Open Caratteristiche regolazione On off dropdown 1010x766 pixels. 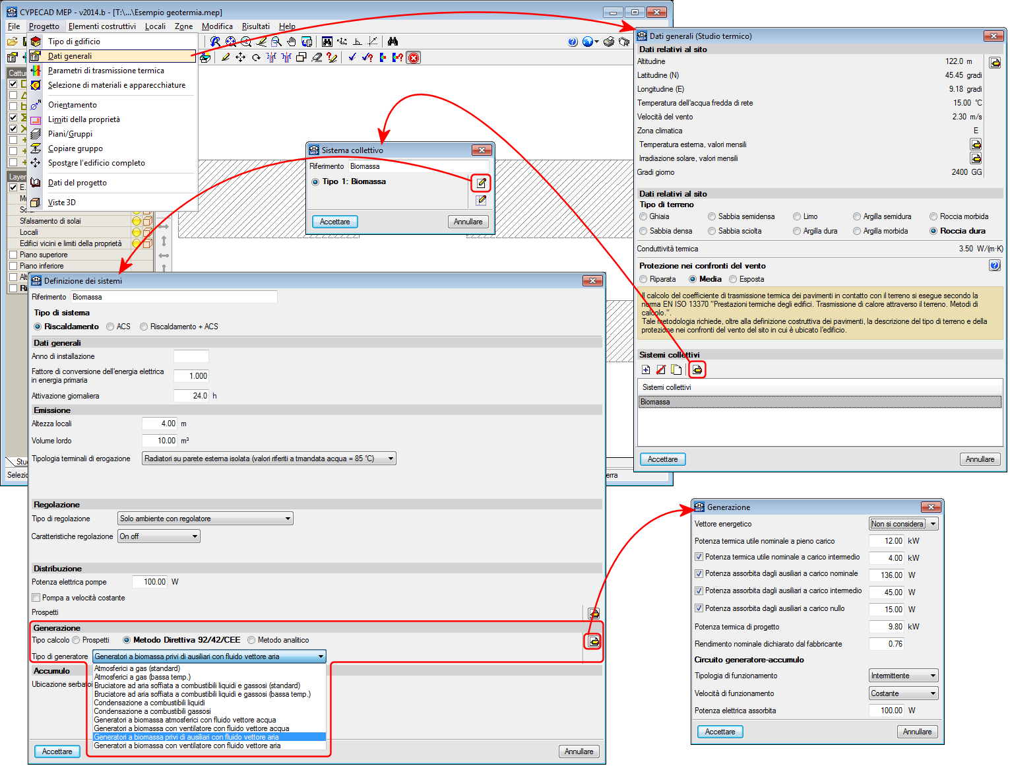pos(158,536)
